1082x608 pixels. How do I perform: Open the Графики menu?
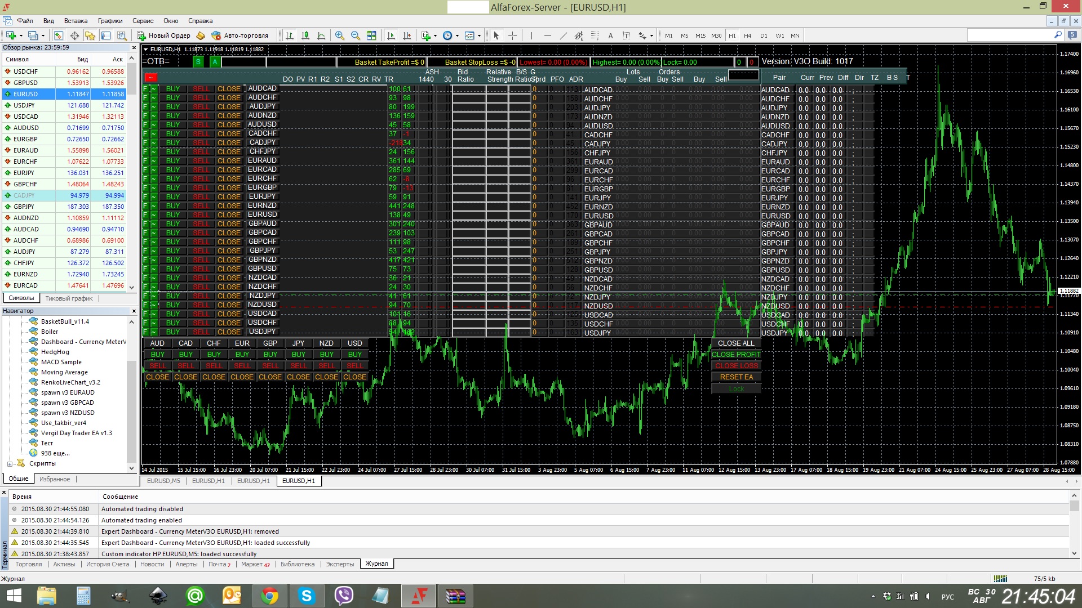click(110, 21)
